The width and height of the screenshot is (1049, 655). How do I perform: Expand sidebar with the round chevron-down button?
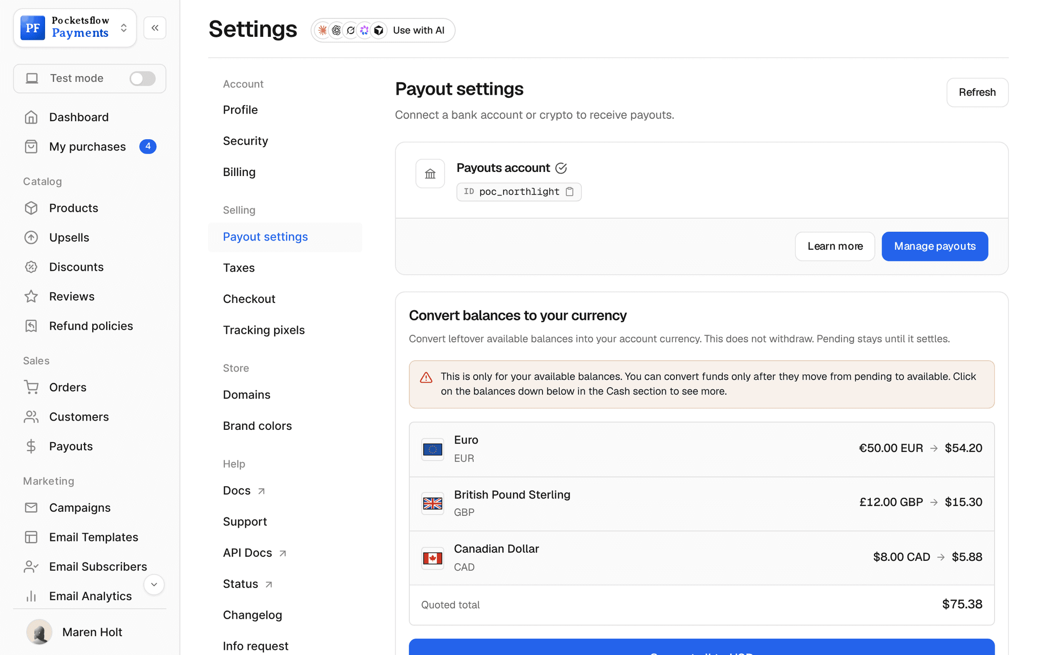(154, 584)
